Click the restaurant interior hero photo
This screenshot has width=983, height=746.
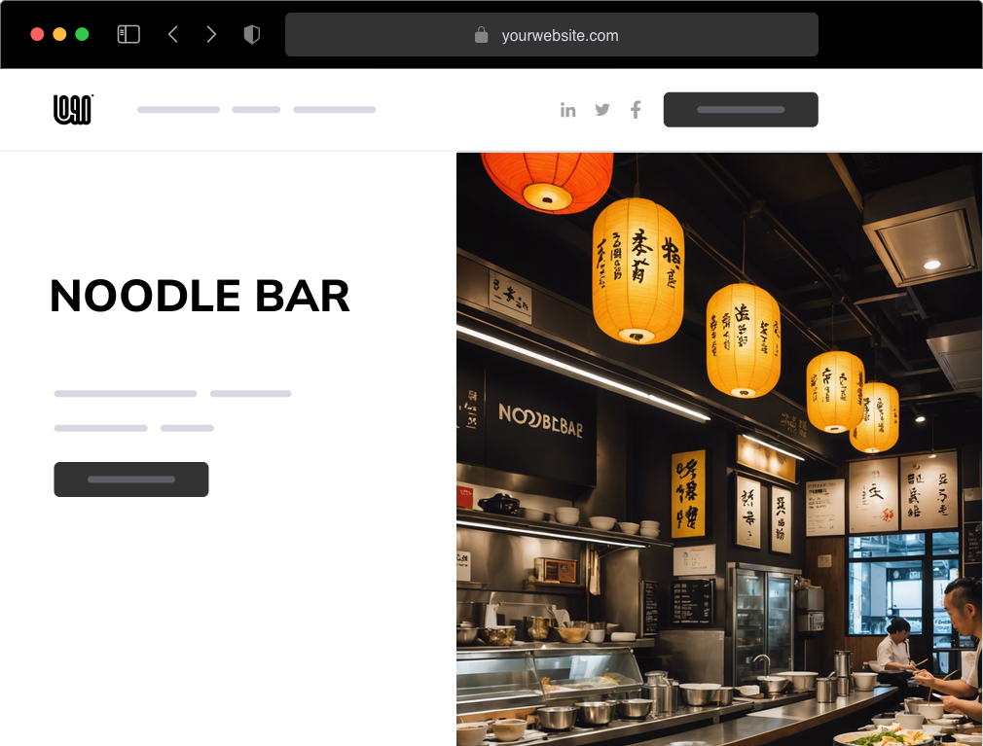point(719,449)
